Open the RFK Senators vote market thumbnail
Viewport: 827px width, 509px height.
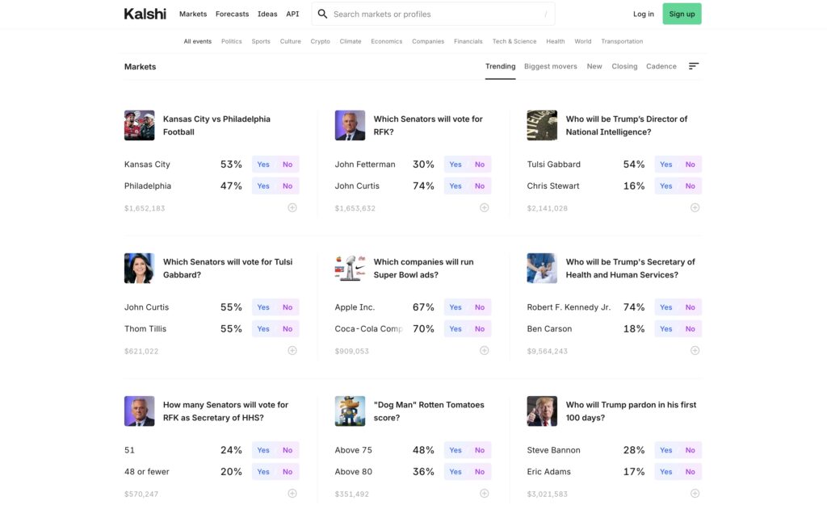coord(350,125)
